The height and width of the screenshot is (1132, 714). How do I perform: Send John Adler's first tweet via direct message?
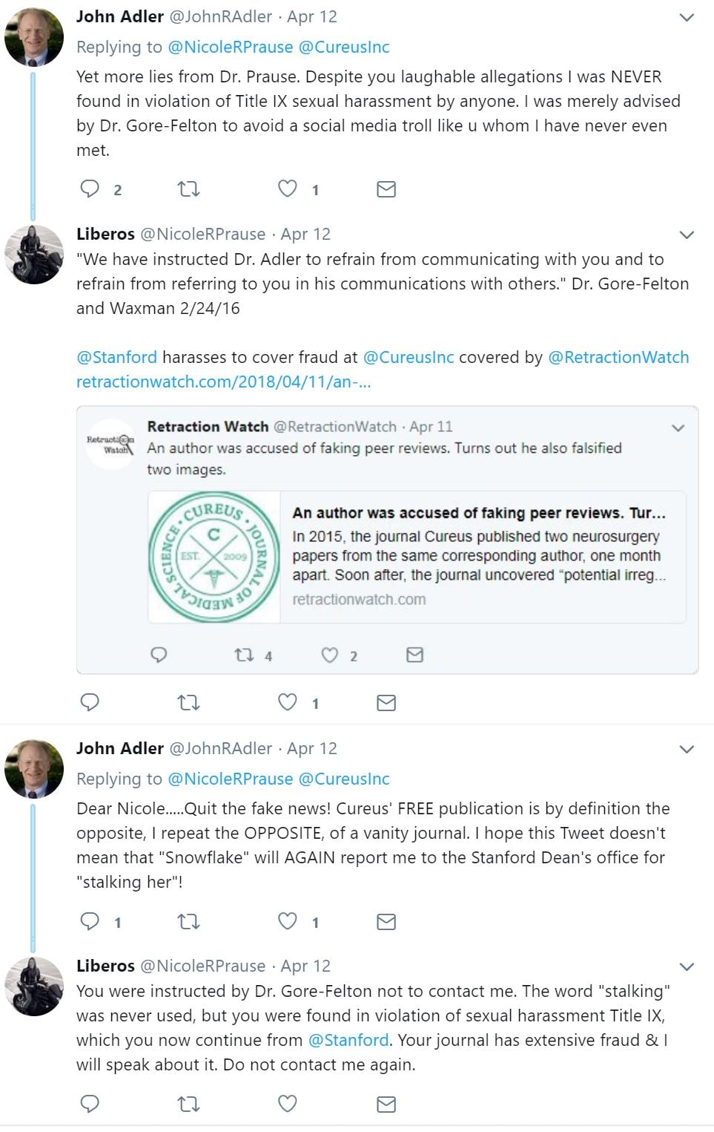click(386, 189)
